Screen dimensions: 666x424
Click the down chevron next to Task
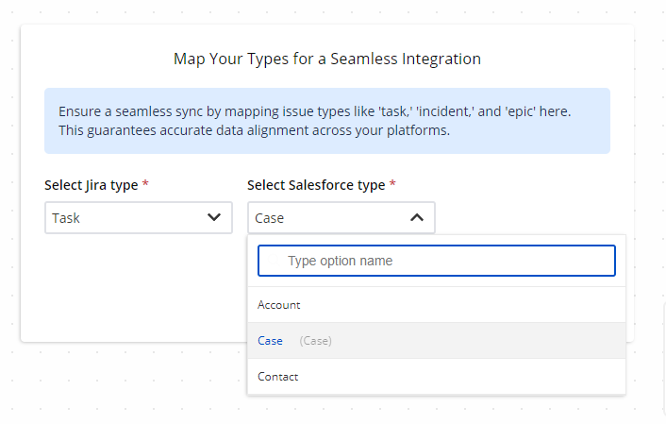pos(214,217)
